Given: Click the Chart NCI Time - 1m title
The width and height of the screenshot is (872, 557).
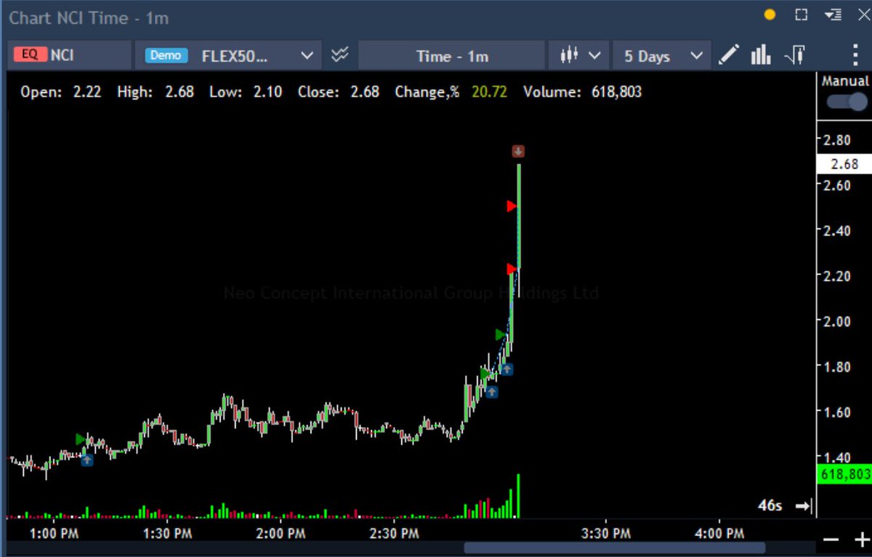Looking at the screenshot, I should (88, 17).
